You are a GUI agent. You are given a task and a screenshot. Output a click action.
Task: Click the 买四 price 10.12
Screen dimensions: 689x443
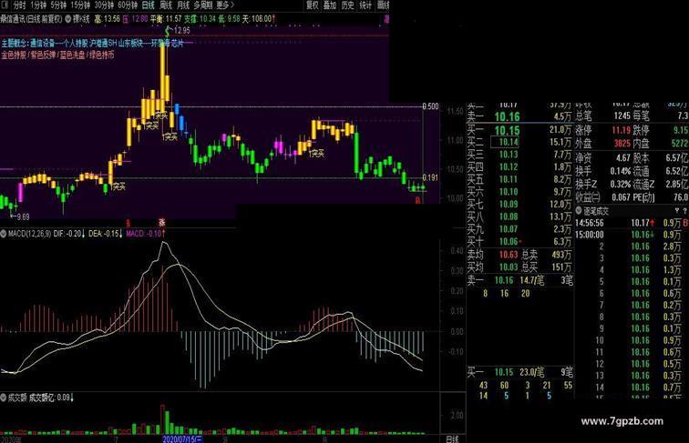pos(509,167)
